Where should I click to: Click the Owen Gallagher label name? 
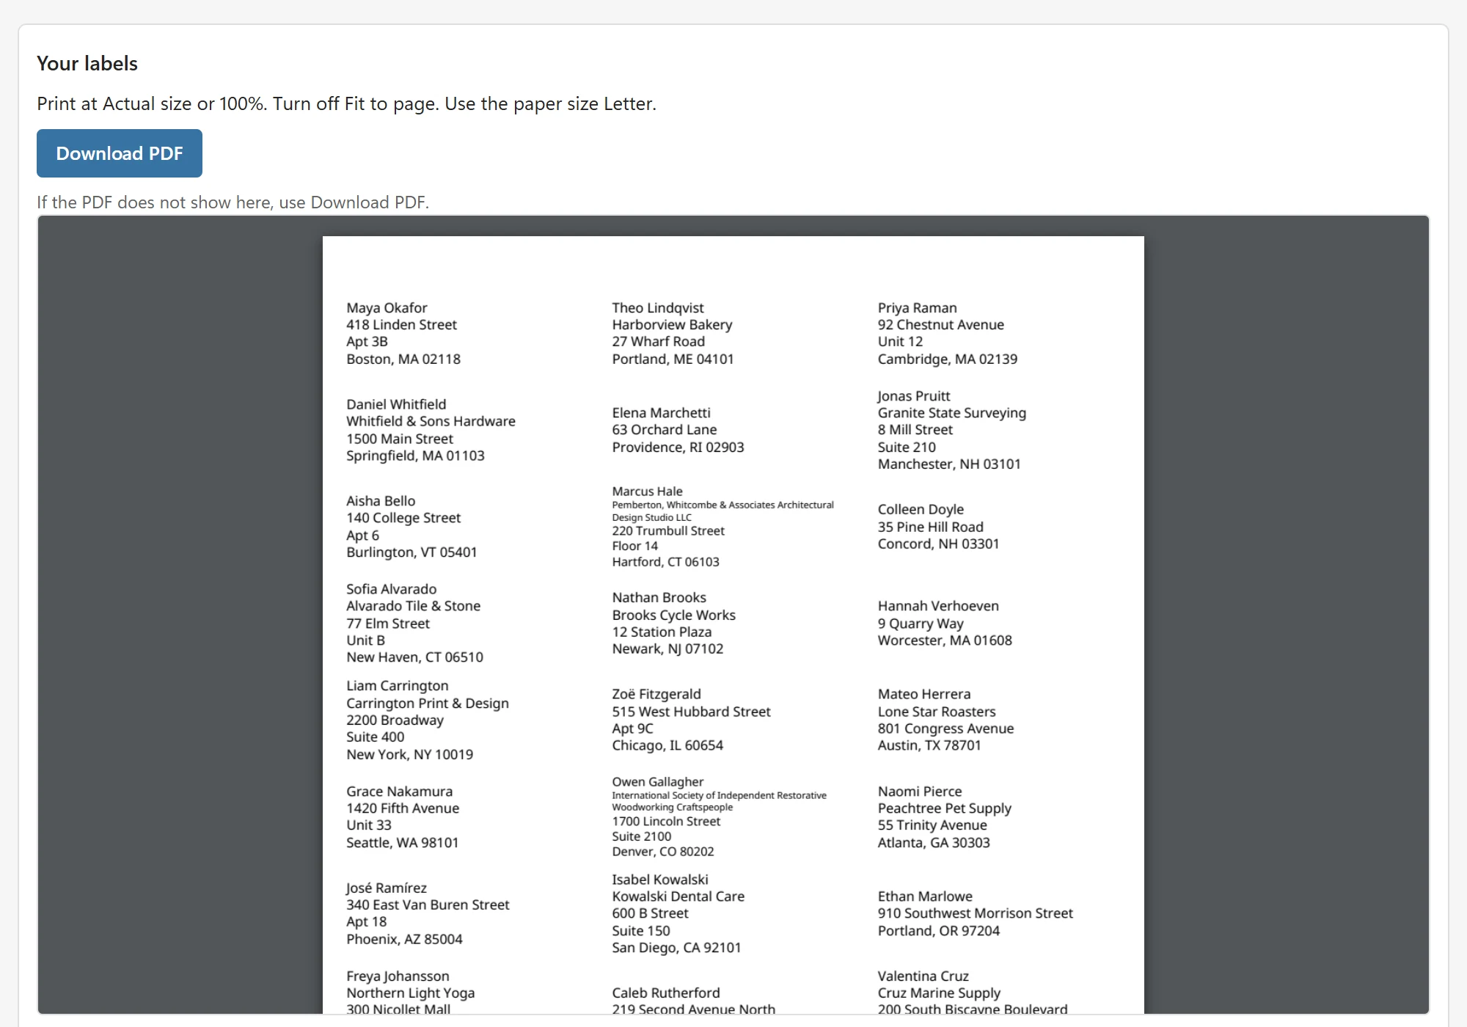(x=657, y=782)
